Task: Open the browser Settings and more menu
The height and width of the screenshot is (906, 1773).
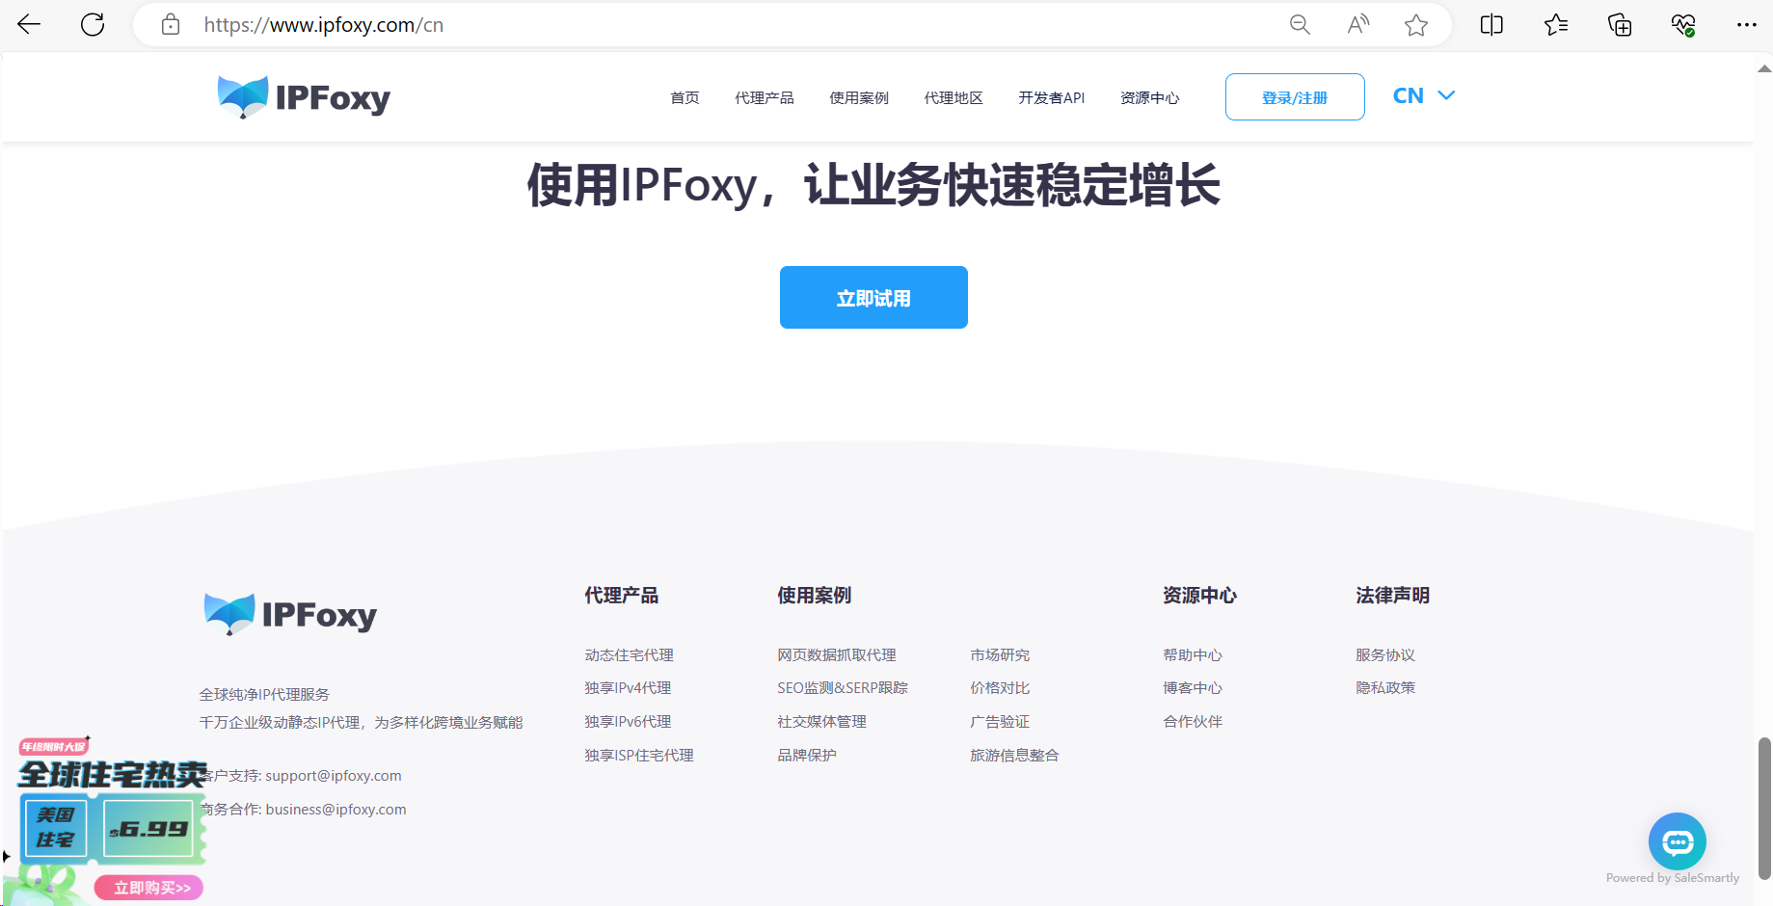Action: coord(1747,25)
